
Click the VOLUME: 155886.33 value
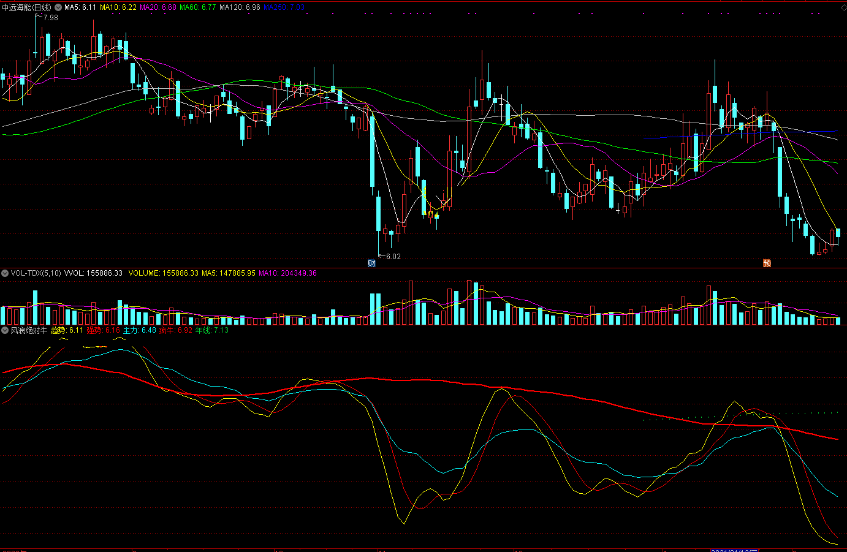coord(164,273)
